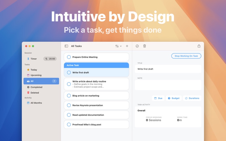
Task: Open Timer in the sidebar
Action: [x=34, y=59]
